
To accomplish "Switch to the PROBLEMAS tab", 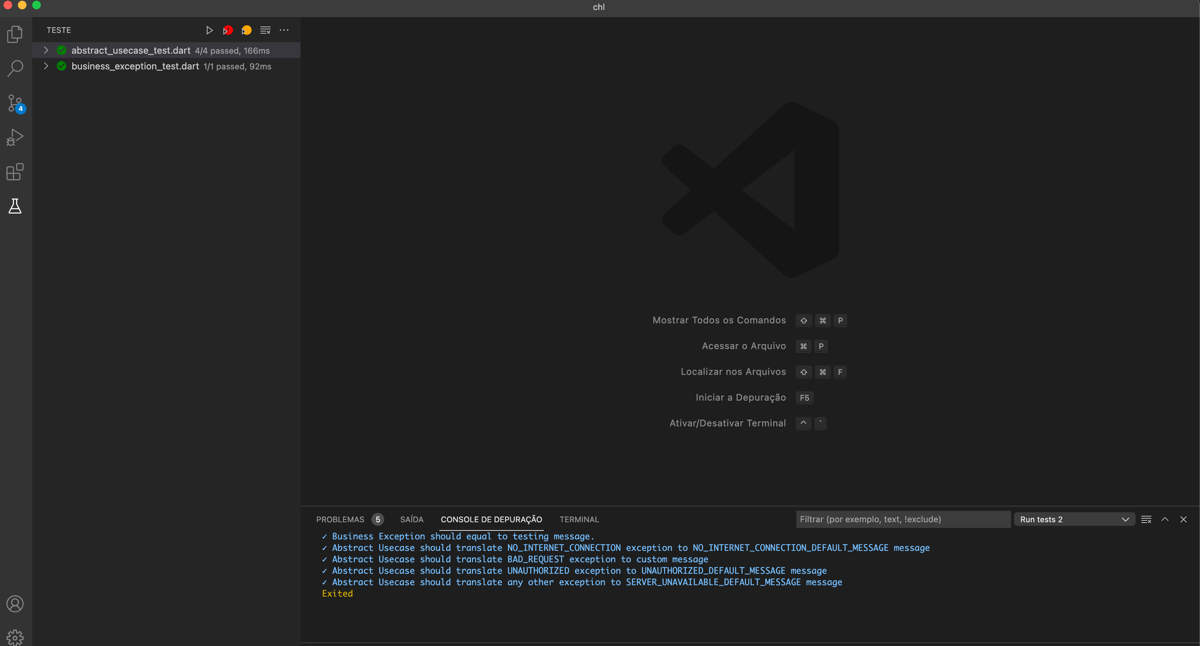I will click(x=341, y=519).
